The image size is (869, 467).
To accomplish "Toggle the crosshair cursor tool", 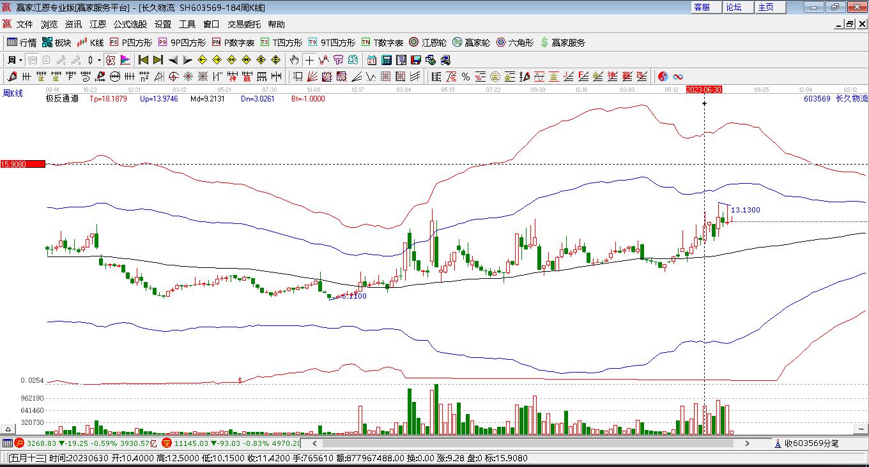I will 309,60.
